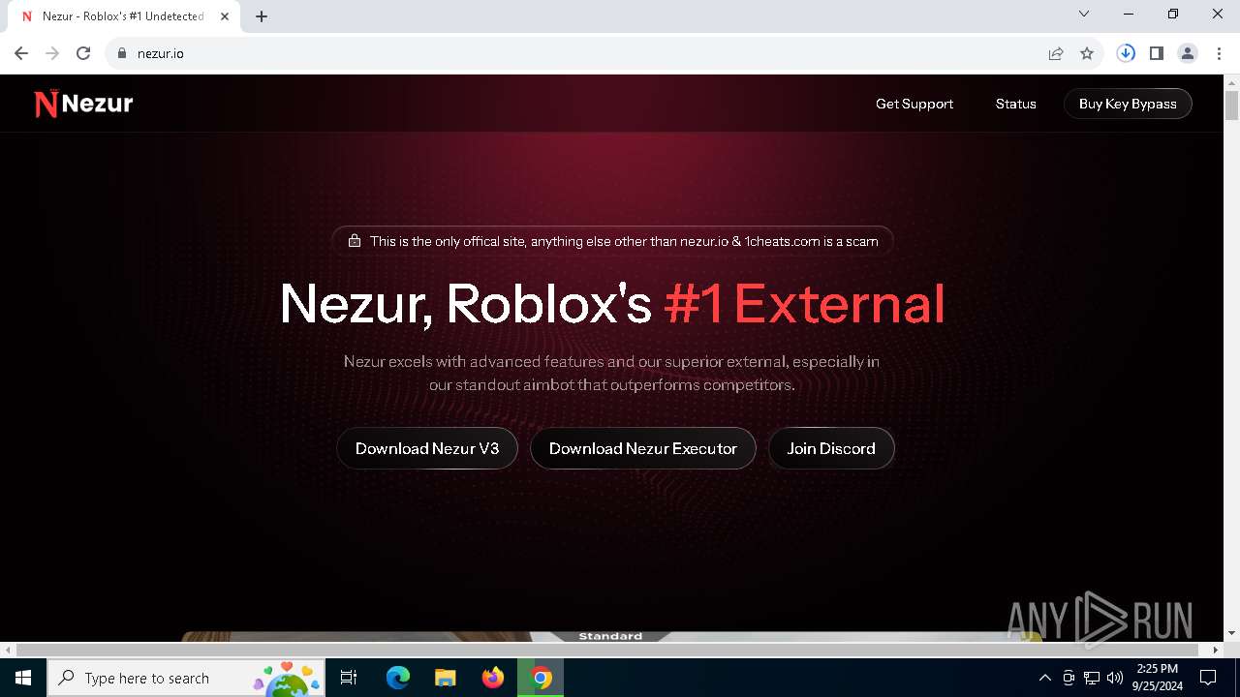View site information lock icon
This screenshot has width=1240, height=697.
click(x=122, y=53)
